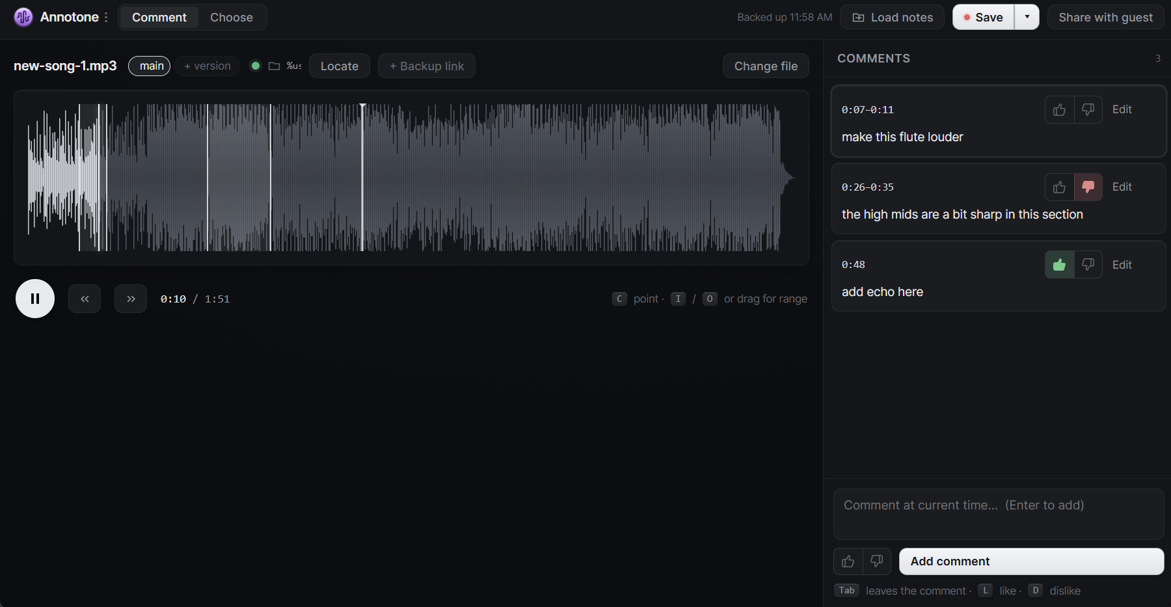Click the Change file button
The height and width of the screenshot is (607, 1171).
click(766, 66)
